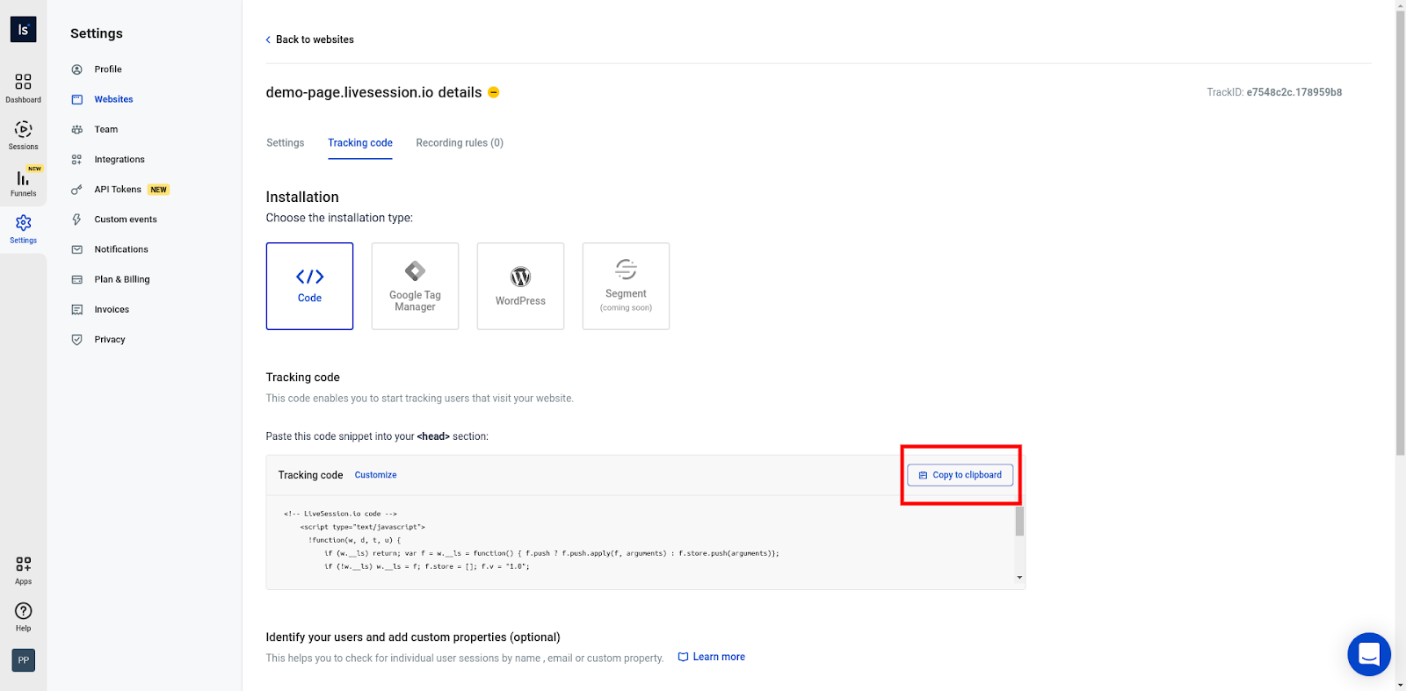Open the Help question mark icon
This screenshot has width=1406, height=691.
pos(23,611)
